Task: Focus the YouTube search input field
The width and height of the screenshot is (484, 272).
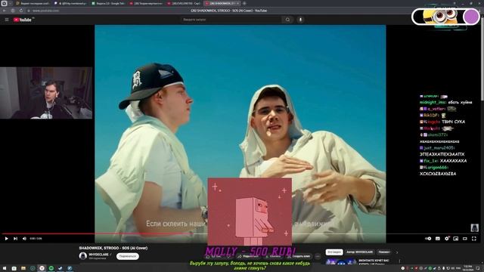Action: (231, 20)
